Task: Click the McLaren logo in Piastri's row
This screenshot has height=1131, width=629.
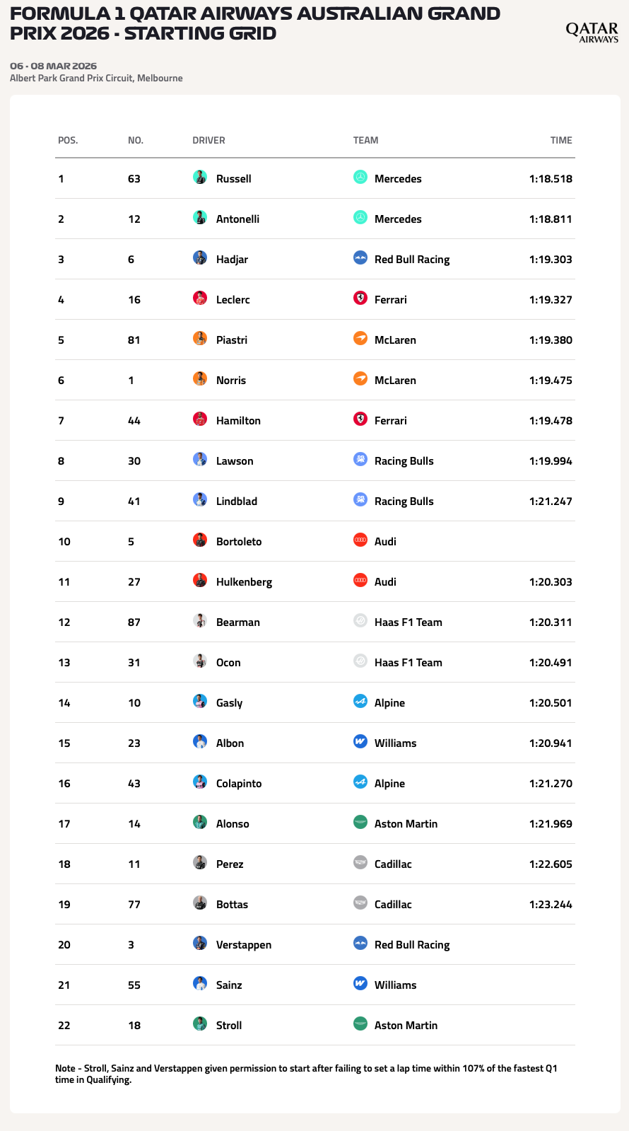Action: point(360,340)
